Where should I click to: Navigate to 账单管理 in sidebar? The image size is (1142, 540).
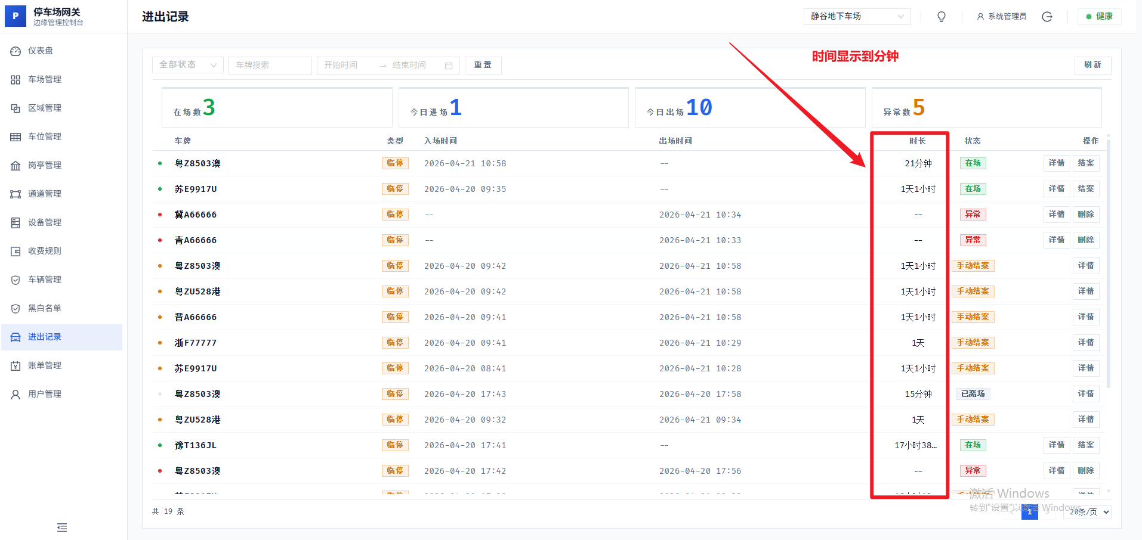(45, 366)
